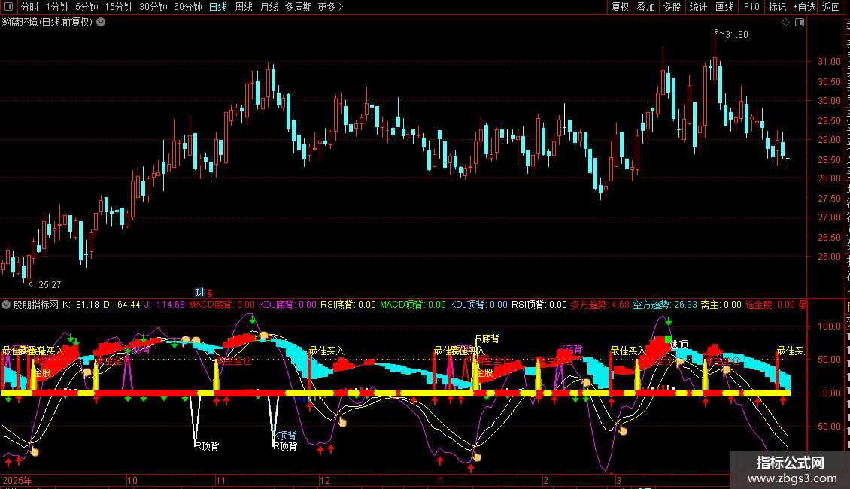
Task: Open F10 company information
Action: (x=751, y=8)
